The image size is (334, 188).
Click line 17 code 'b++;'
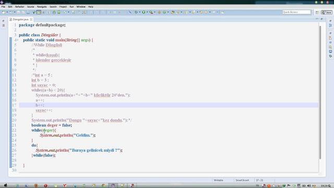[x=40, y=105]
